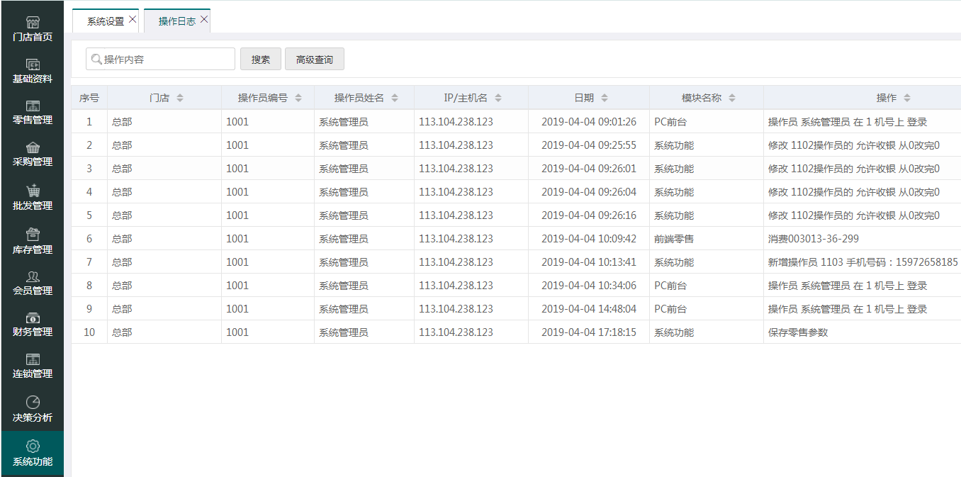Focus the 操作内容 search field
Viewport: 961px width, 477px height.
pyautogui.click(x=167, y=60)
